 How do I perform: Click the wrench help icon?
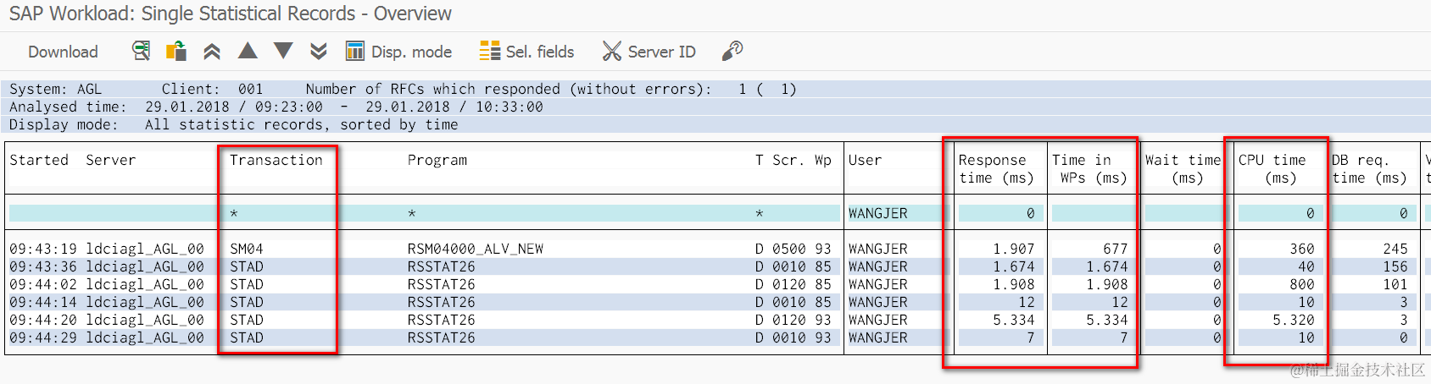pos(732,52)
